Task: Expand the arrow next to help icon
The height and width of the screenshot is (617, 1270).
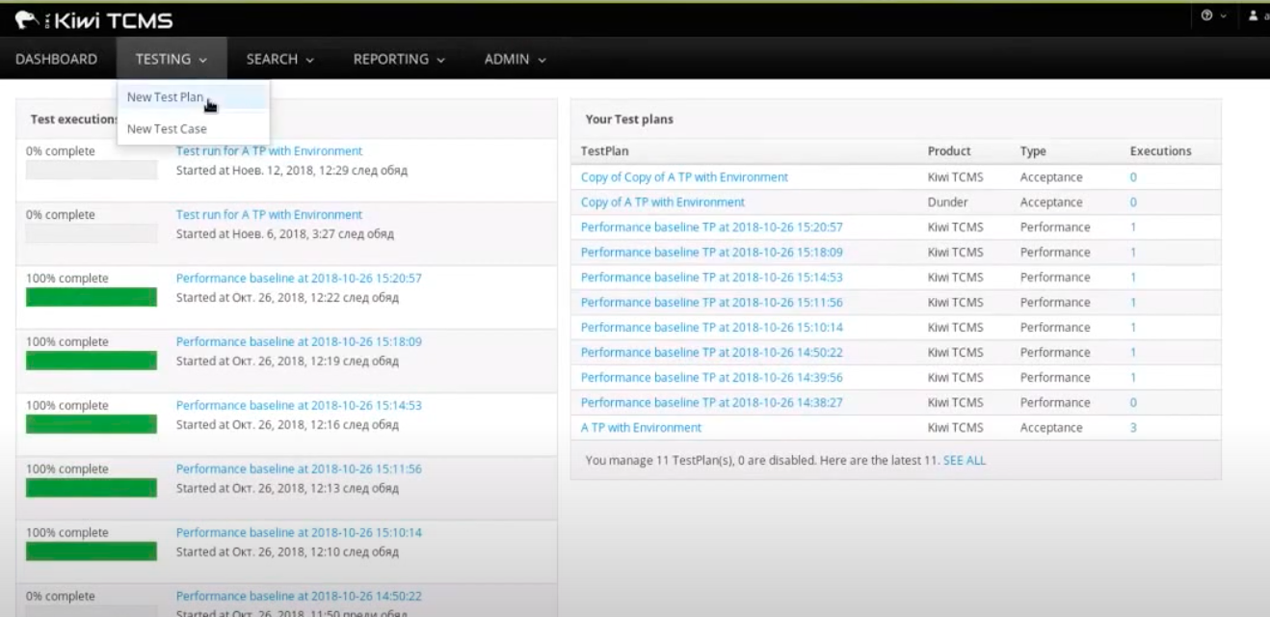Action: 1224,16
